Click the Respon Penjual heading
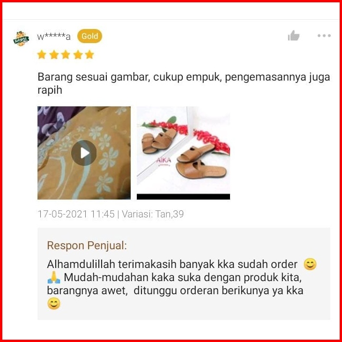 coord(87,245)
